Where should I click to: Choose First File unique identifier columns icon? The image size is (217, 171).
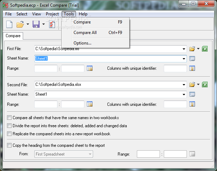pyautogui.click(x=192, y=68)
